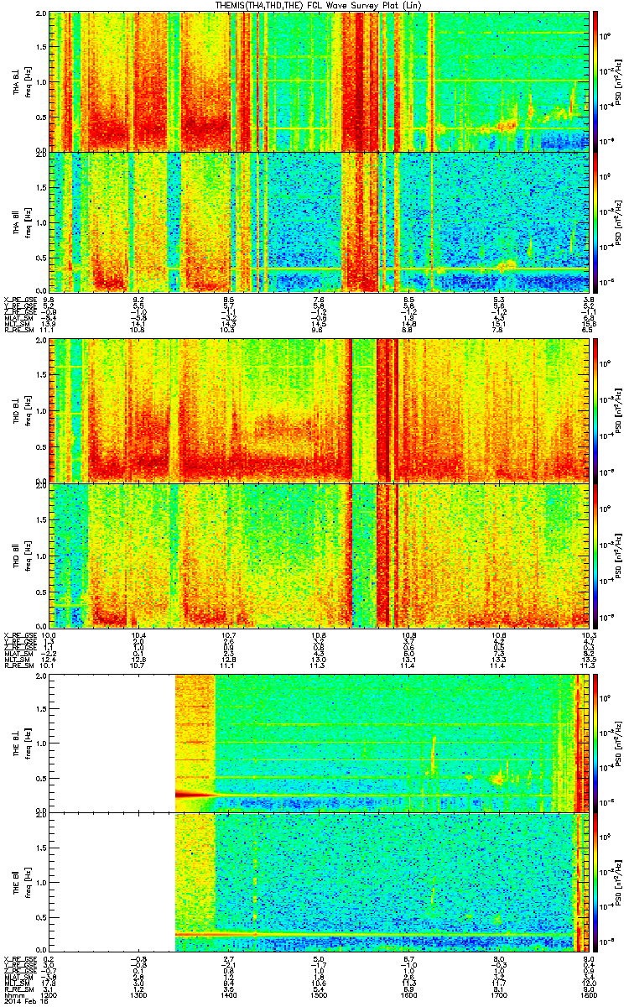The width and height of the screenshot is (629, 1007).
Task: Click the color bar beside THA B⊥ panel
Action: tap(595, 81)
